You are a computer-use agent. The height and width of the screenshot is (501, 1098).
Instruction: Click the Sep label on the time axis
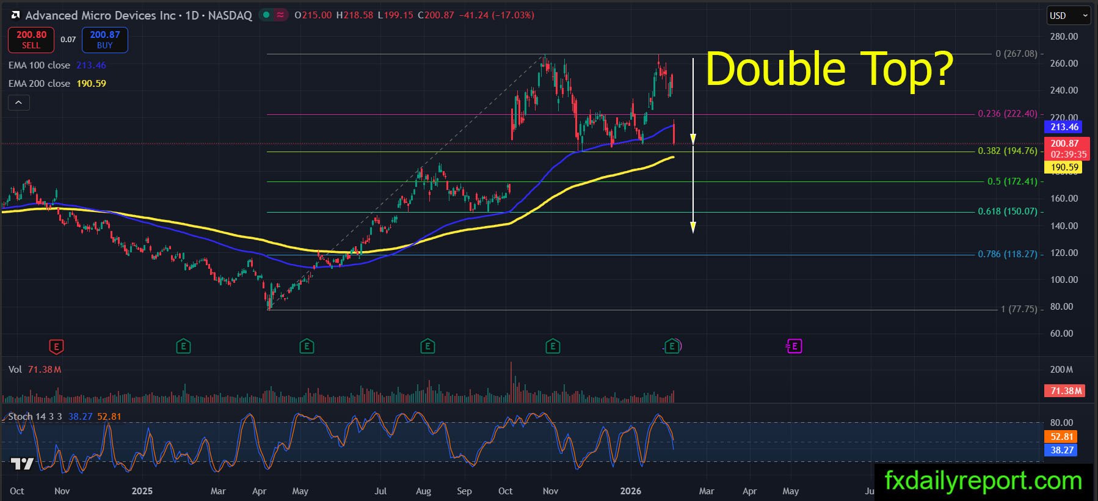click(x=464, y=491)
